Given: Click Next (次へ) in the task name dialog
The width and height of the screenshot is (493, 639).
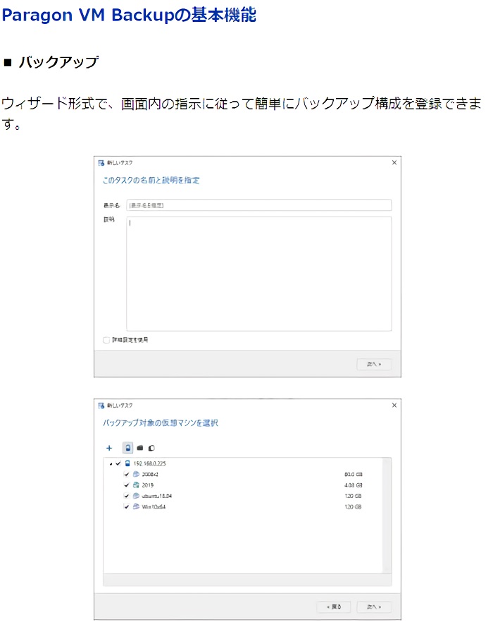Looking at the screenshot, I should tap(374, 365).
